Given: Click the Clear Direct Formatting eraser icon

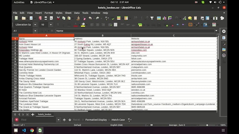Looking at the screenshot, I should coord(84,18).
